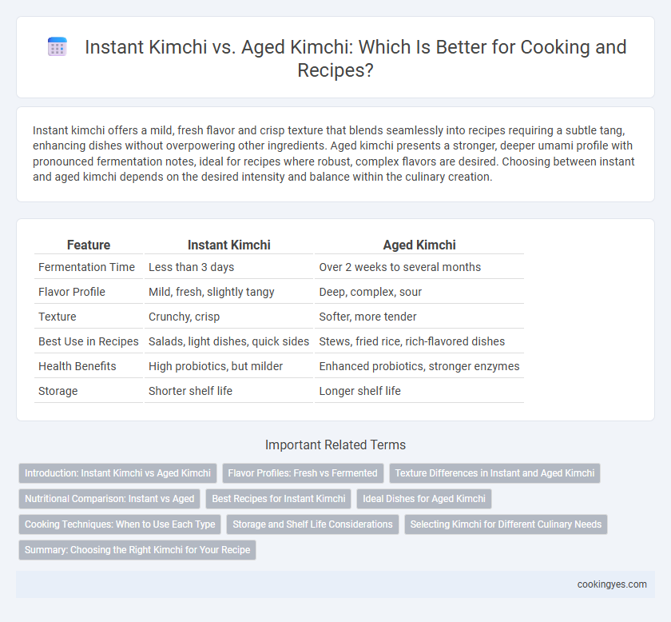Open Introduction: Instant Kimchi vs Aged Kimchi tag

[x=117, y=473]
